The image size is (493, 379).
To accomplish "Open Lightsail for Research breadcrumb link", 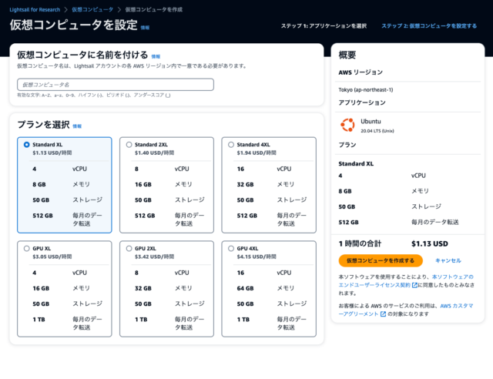I will tap(35, 10).
